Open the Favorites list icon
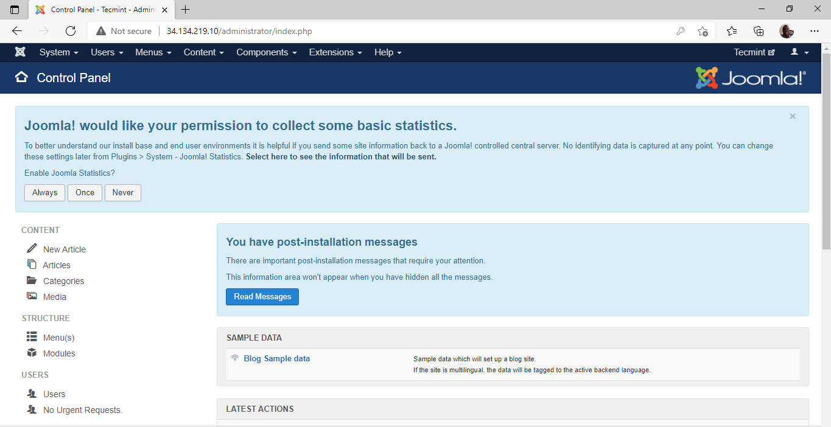This screenshot has height=427, width=831. coord(732,31)
